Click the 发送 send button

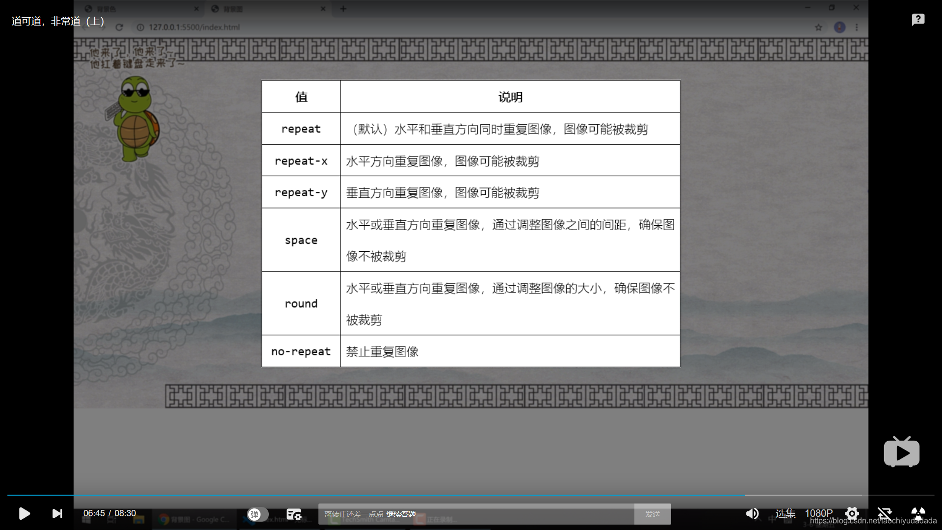click(x=652, y=514)
